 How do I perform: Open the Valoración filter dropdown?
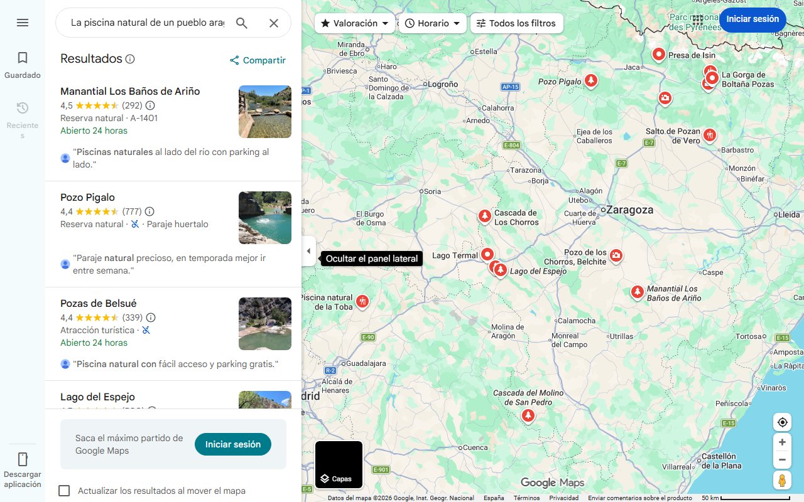[x=354, y=23]
